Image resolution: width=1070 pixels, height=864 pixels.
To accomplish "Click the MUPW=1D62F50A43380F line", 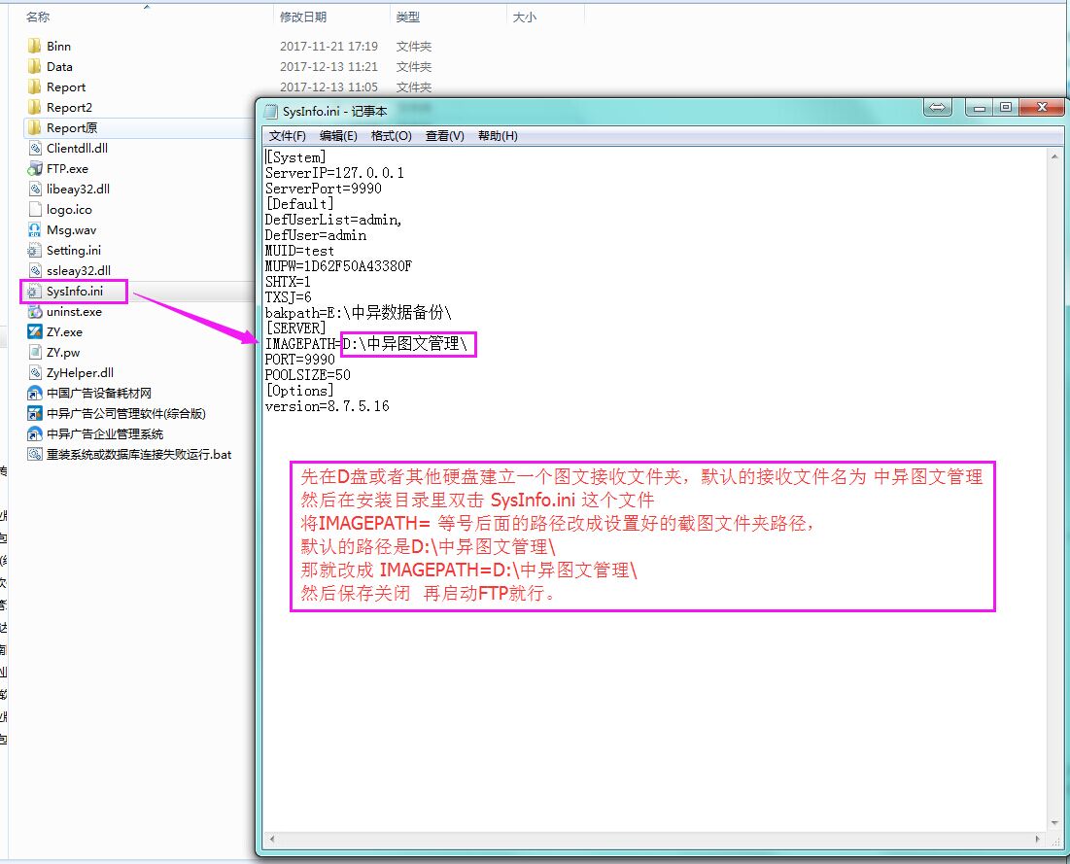I will coord(338,266).
